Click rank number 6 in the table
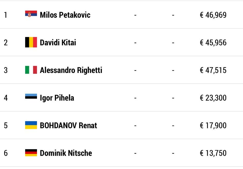The width and height of the screenshot is (243, 169). 6,153
